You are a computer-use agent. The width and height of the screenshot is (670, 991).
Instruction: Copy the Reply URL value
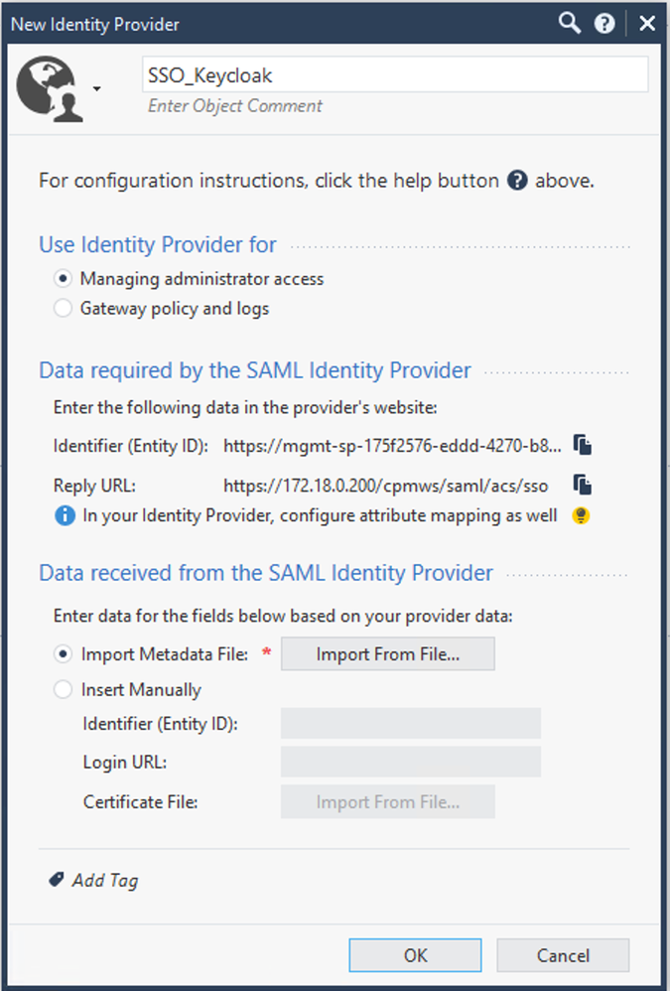coord(583,485)
